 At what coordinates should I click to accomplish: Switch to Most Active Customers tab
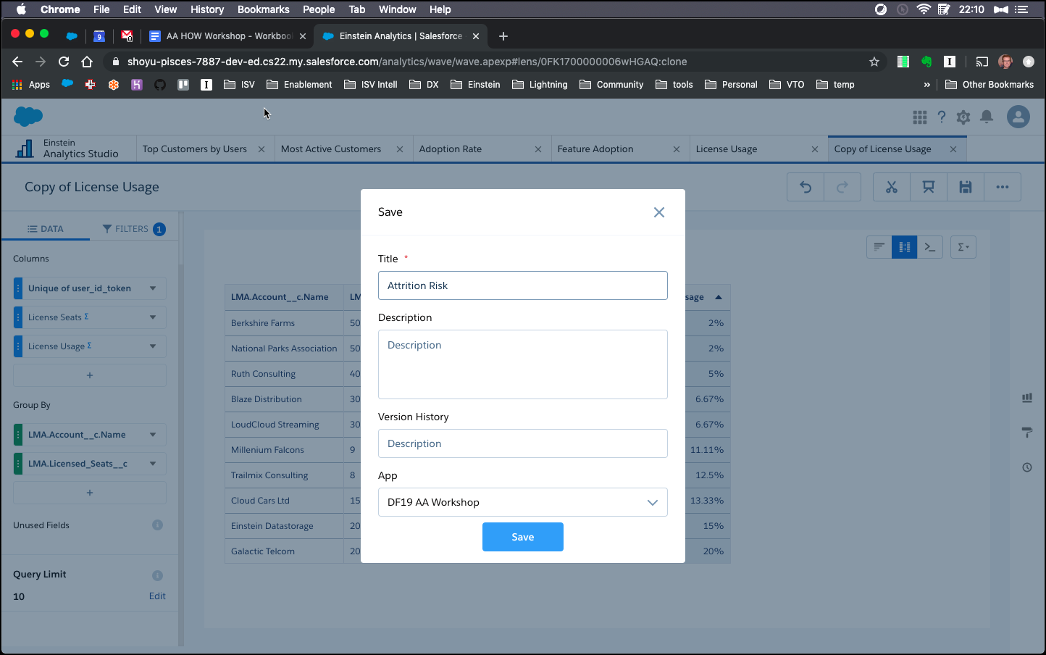[331, 149]
